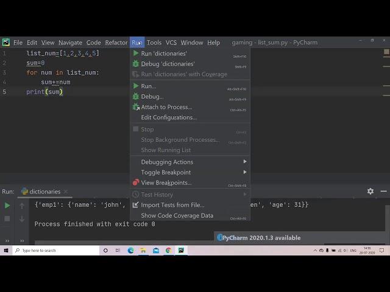Close the dictionaries run tab

66,192
